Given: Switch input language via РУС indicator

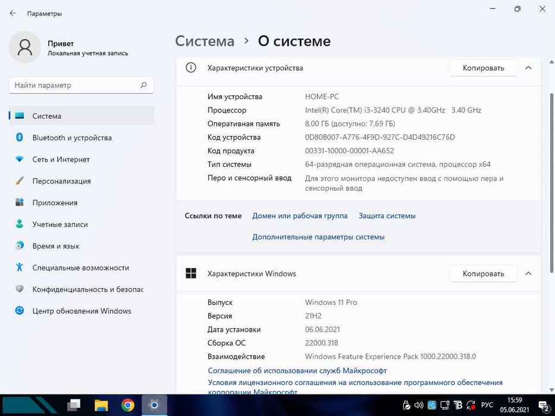Looking at the screenshot, I should tap(487, 405).
